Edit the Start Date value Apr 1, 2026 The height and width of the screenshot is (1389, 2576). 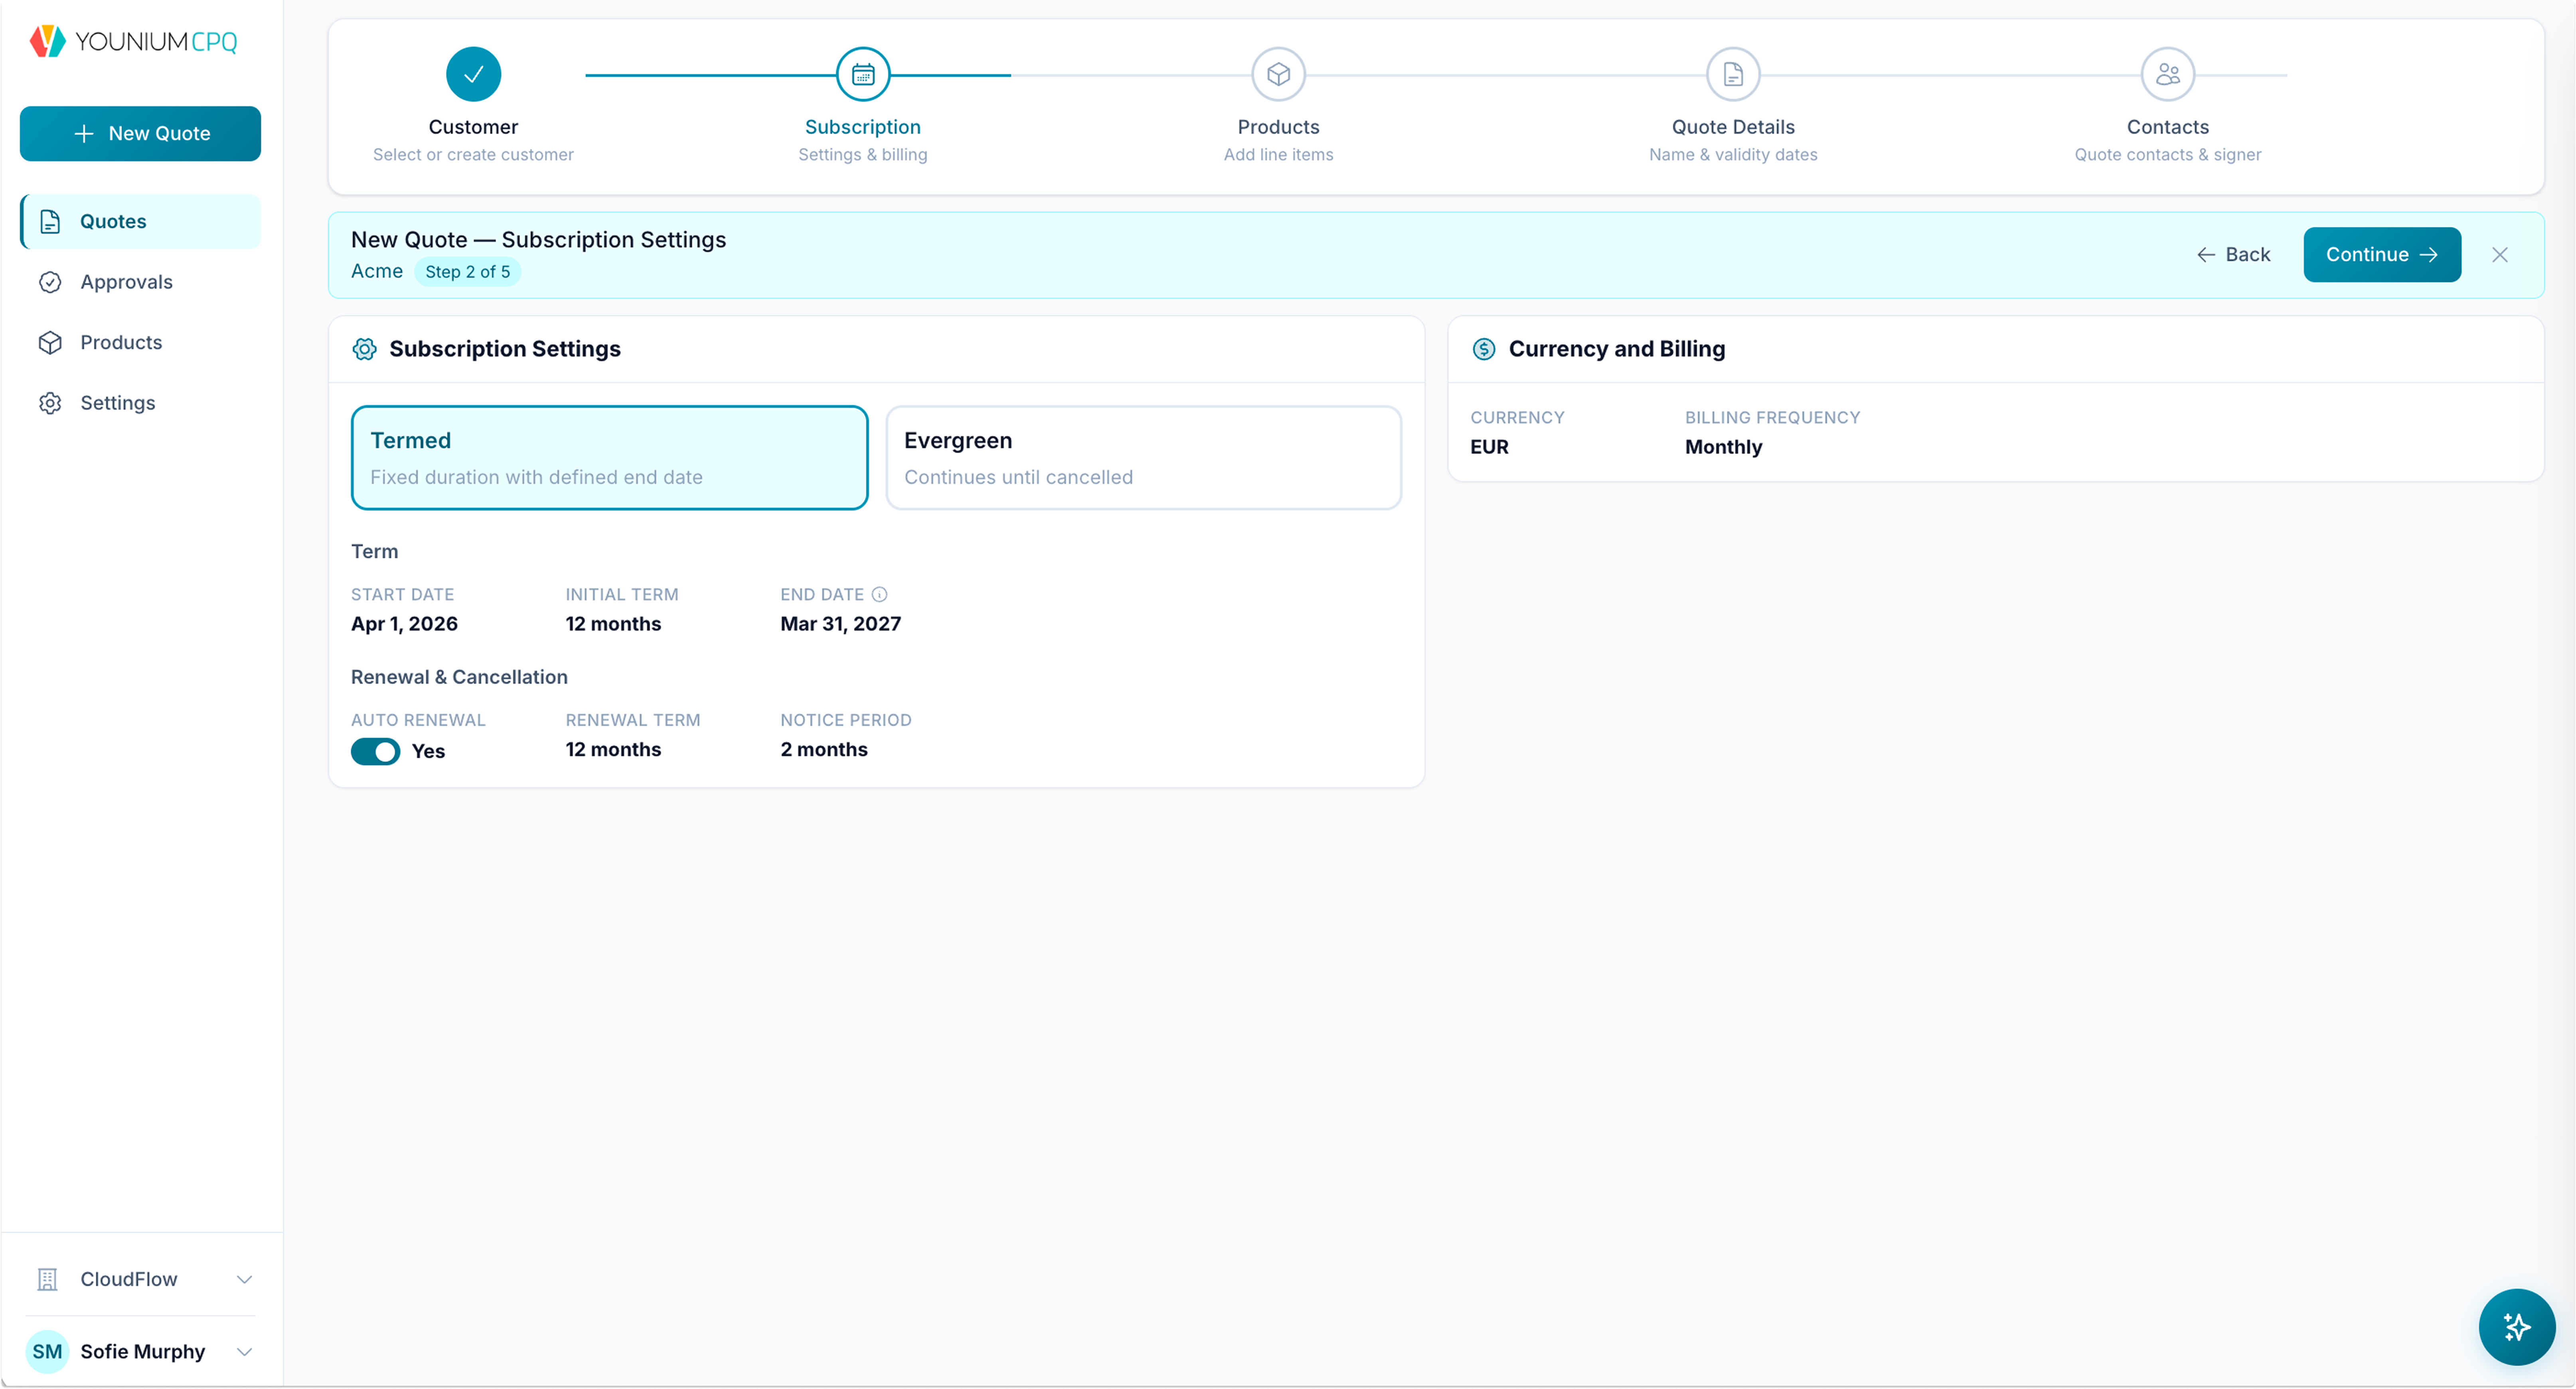click(404, 624)
